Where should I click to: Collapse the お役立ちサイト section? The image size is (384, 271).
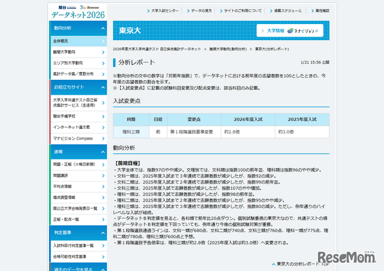tap(79, 87)
